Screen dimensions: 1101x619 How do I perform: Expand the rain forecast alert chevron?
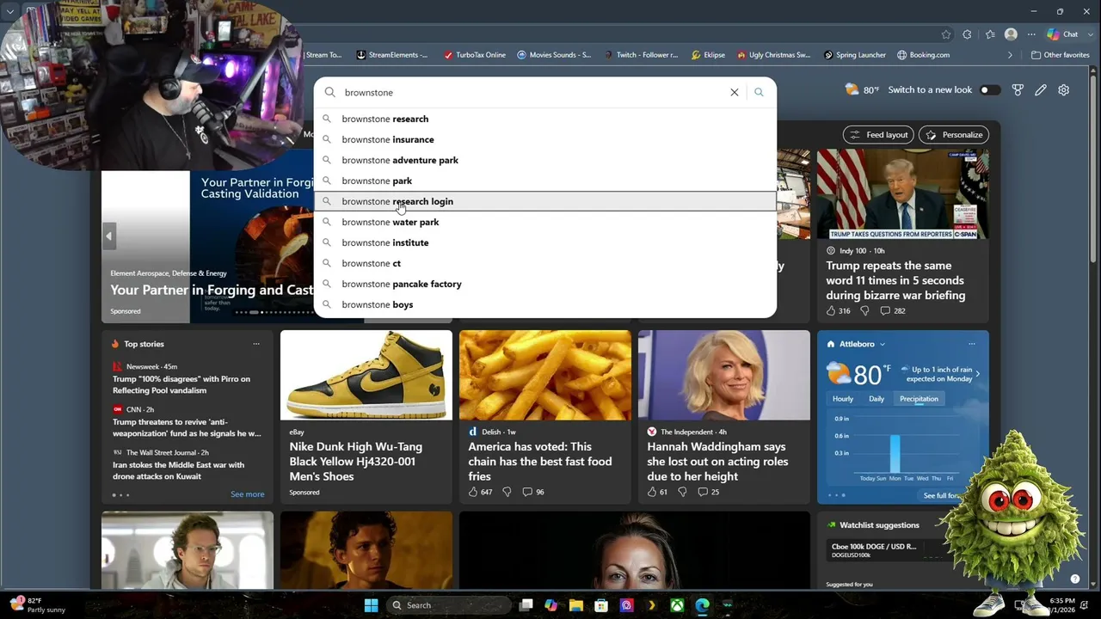pyautogui.click(x=977, y=374)
